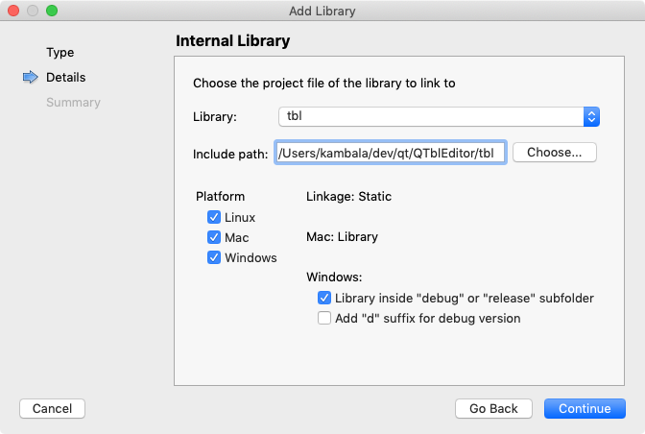645x434 pixels.
Task: Uncheck the Linux platform checkbox
Action: click(x=214, y=218)
